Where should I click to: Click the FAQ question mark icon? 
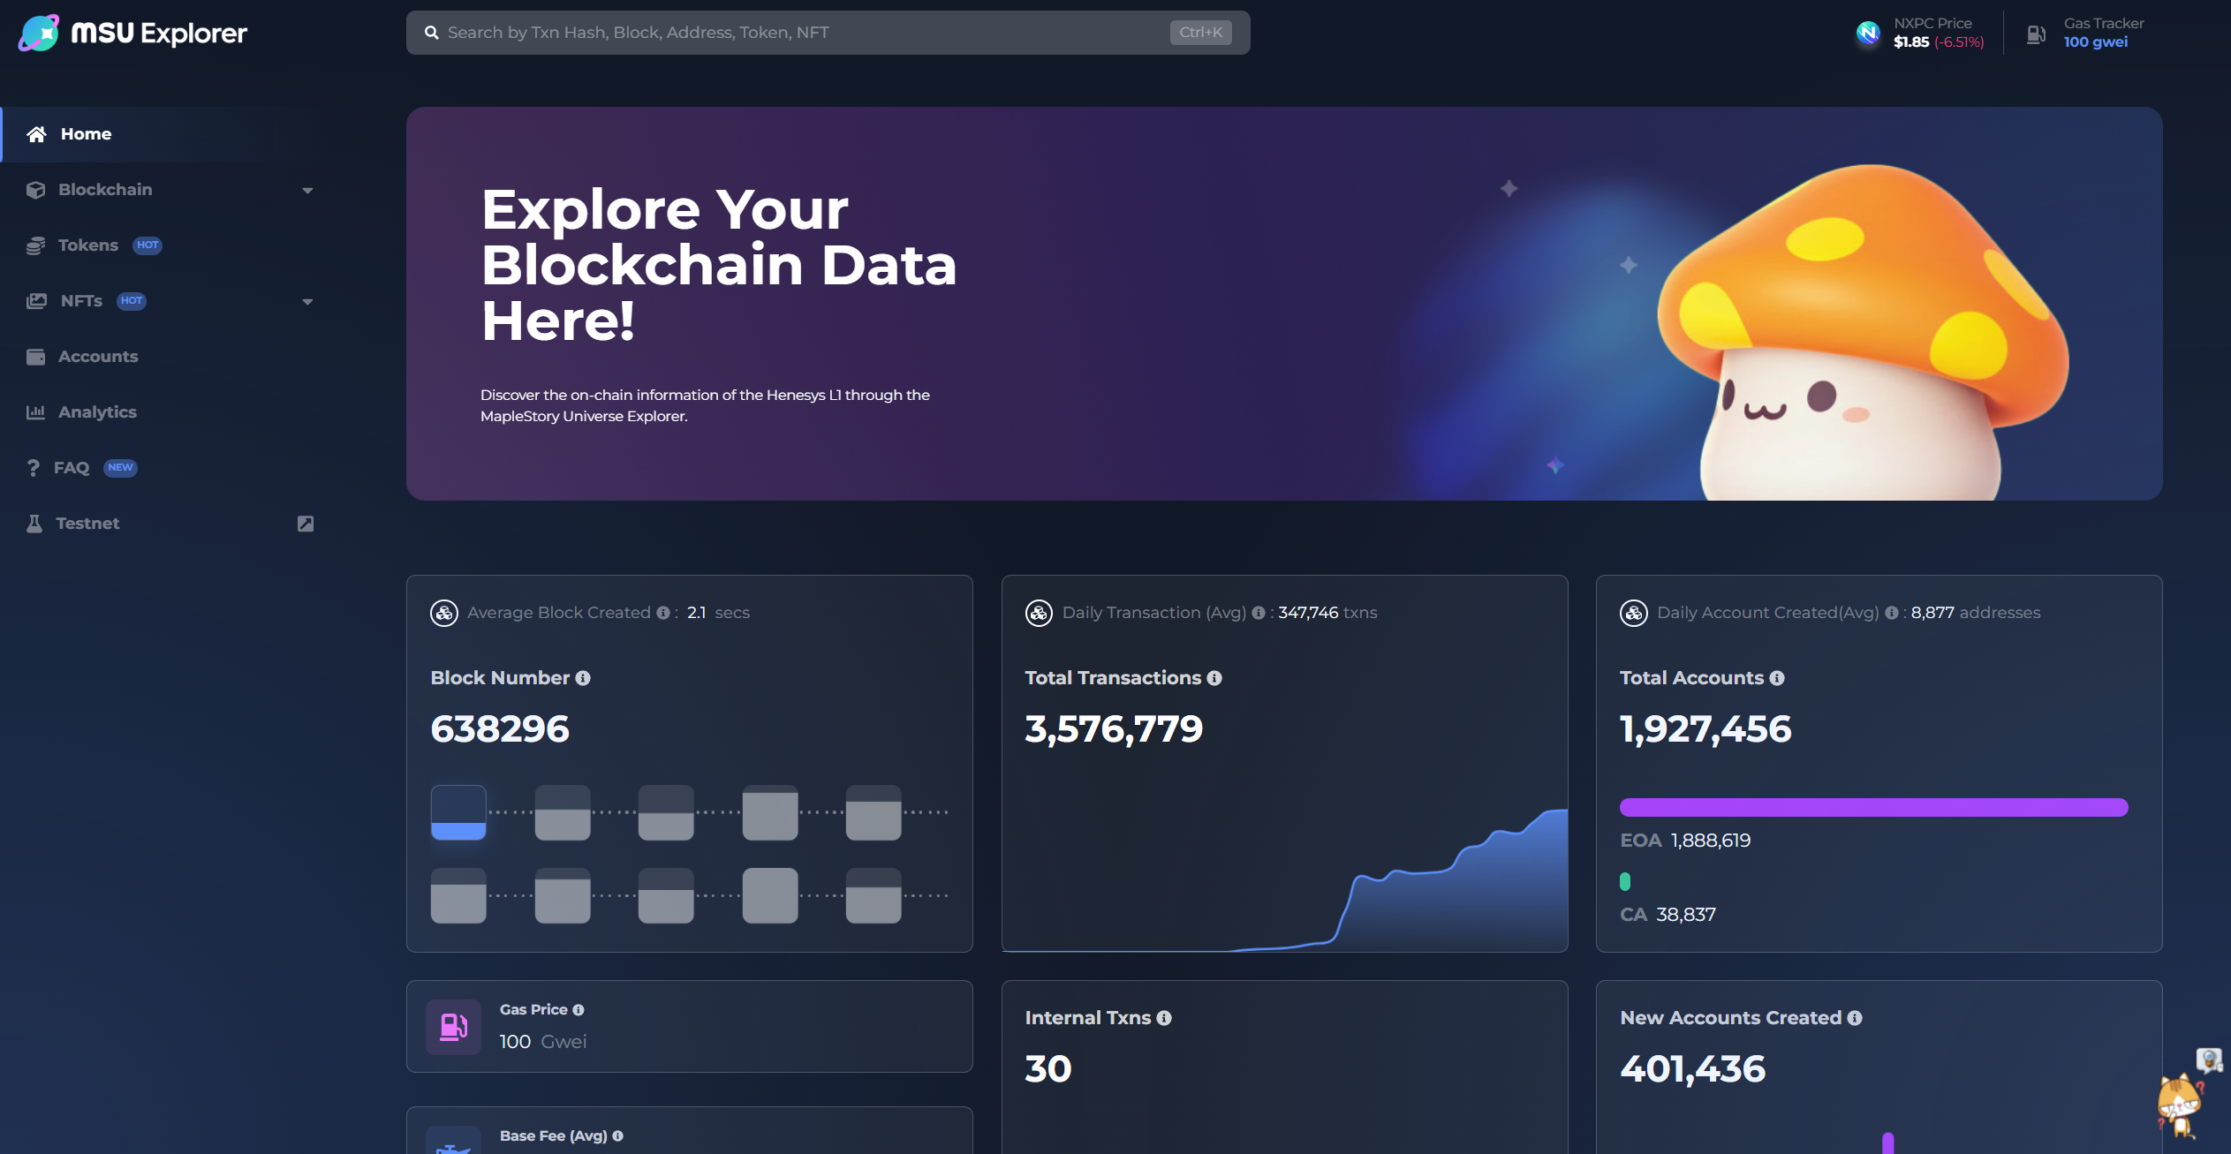pyautogui.click(x=34, y=468)
